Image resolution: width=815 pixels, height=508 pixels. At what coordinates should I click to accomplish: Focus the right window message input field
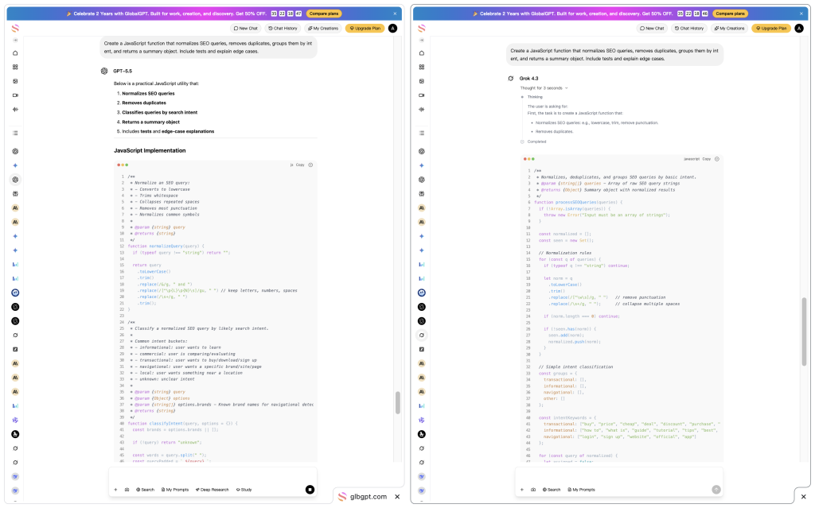(619, 475)
